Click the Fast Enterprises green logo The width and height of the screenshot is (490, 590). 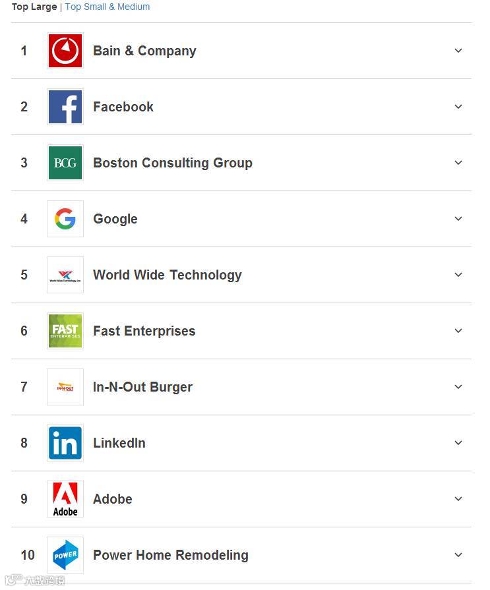pyautogui.click(x=65, y=331)
